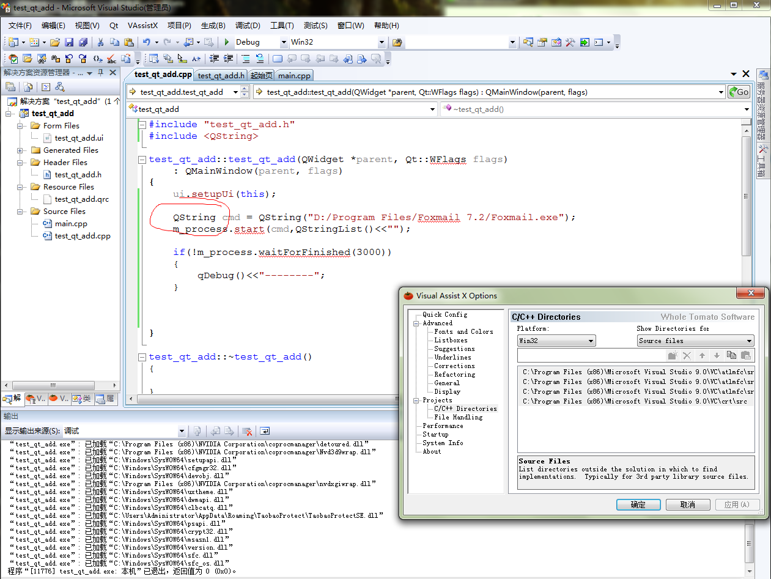Click the Go button
The image size is (771, 579).
click(x=739, y=92)
